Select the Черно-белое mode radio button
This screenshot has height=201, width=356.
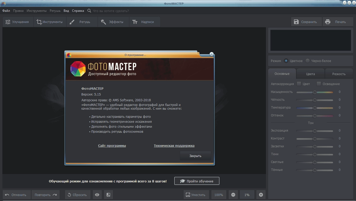point(308,61)
